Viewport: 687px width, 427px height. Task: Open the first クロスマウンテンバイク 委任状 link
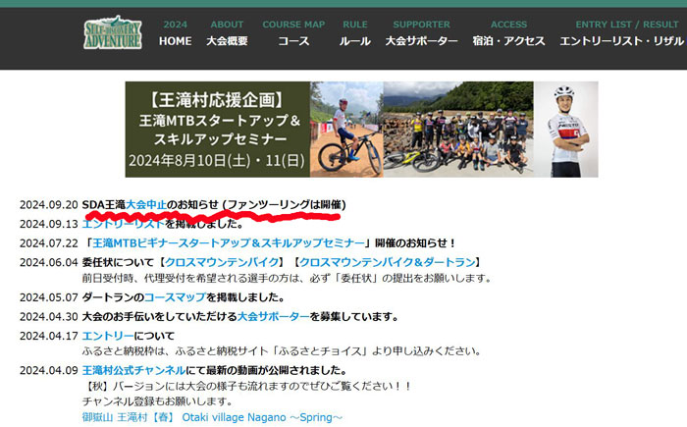pos(222,262)
